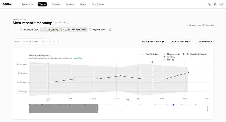Click the back arrow in breadcrumb
Screen dimensions: 226x122
coord(16,29)
